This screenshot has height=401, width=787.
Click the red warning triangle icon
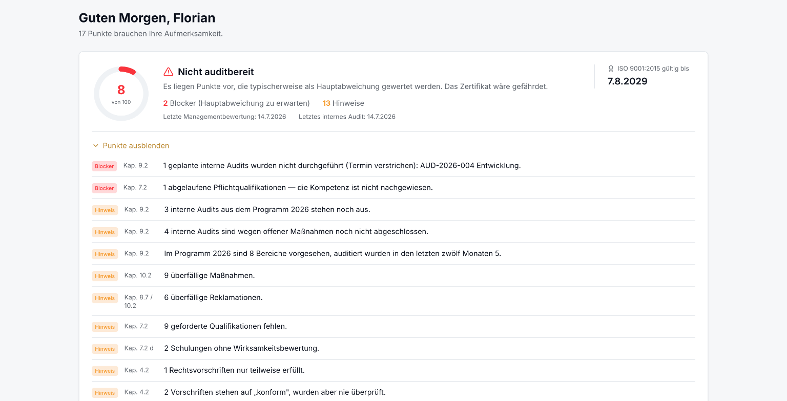point(168,72)
